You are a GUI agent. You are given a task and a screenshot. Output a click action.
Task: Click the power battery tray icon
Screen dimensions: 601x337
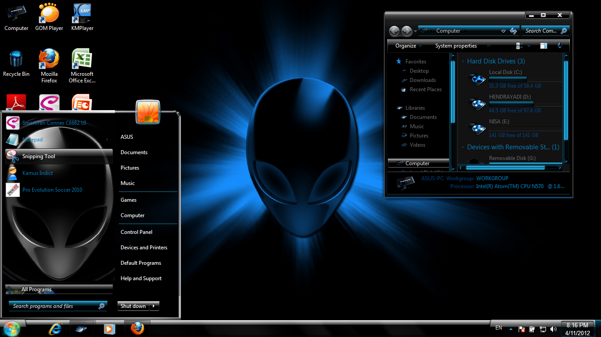click(x=532, y=329)
